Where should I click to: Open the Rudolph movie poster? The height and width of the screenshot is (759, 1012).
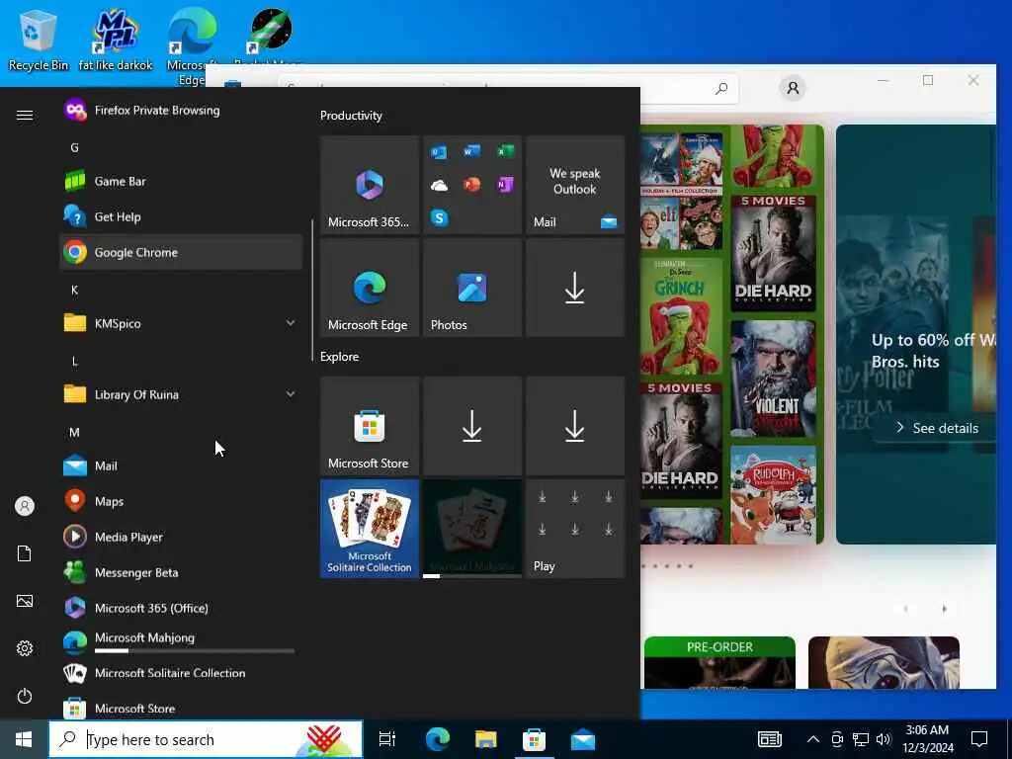[x=773, y=495]
